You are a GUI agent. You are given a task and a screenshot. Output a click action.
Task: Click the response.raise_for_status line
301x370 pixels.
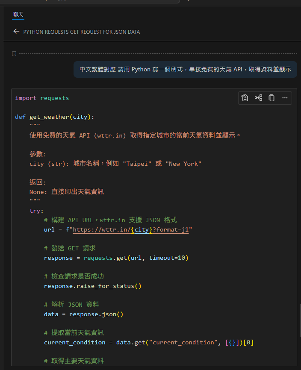click(x=92, y=286)
